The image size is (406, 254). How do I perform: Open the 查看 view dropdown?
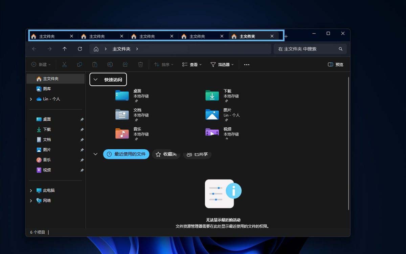coord(192,64)
